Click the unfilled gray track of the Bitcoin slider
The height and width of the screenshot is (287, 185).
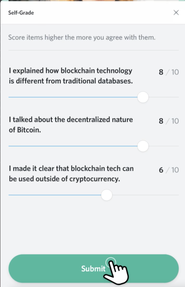click(x=163, y=146)
